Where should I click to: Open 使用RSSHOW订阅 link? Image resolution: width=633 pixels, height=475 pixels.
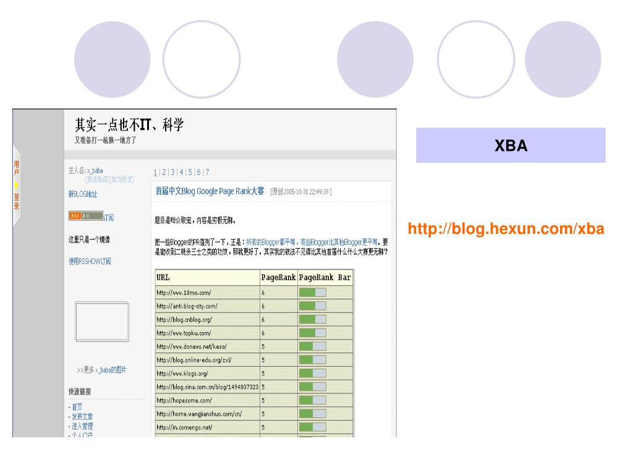tap(90, 262)
